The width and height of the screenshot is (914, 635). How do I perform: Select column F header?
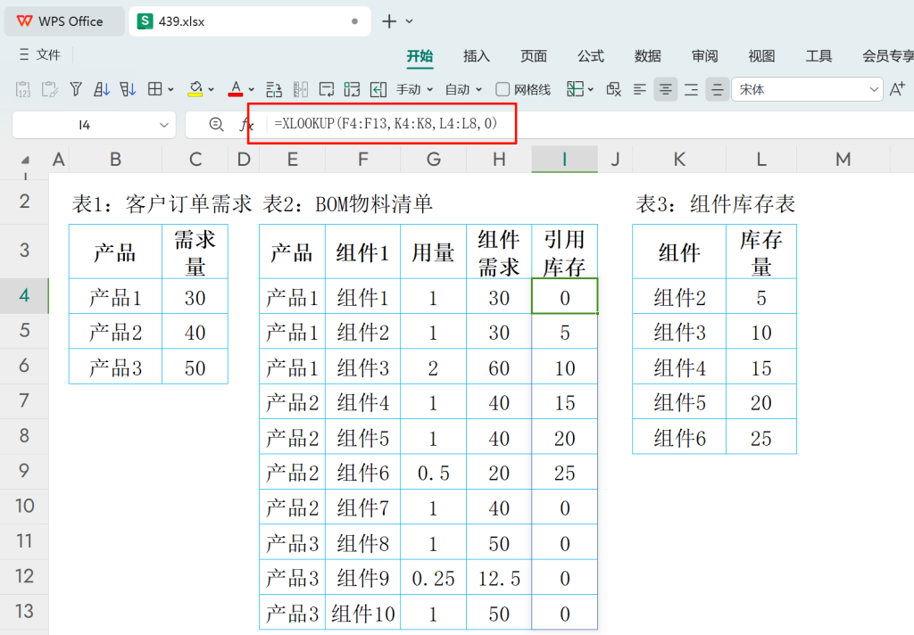(x=362, y=159)
